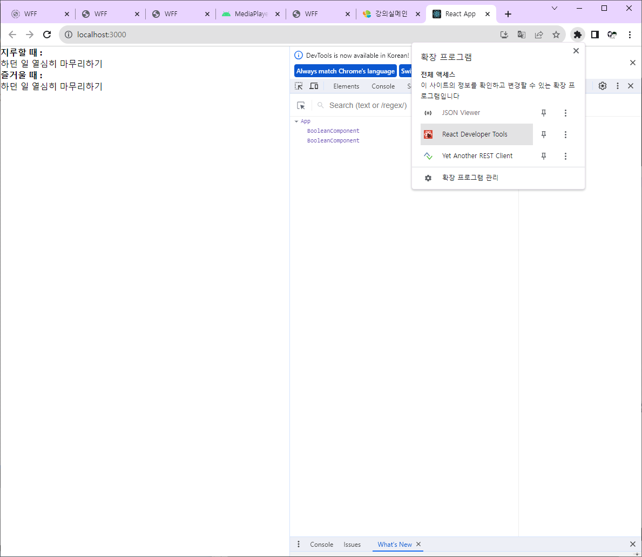Open more options for JSON Viewer
642x557 pixels.
(x=565, y=113)
